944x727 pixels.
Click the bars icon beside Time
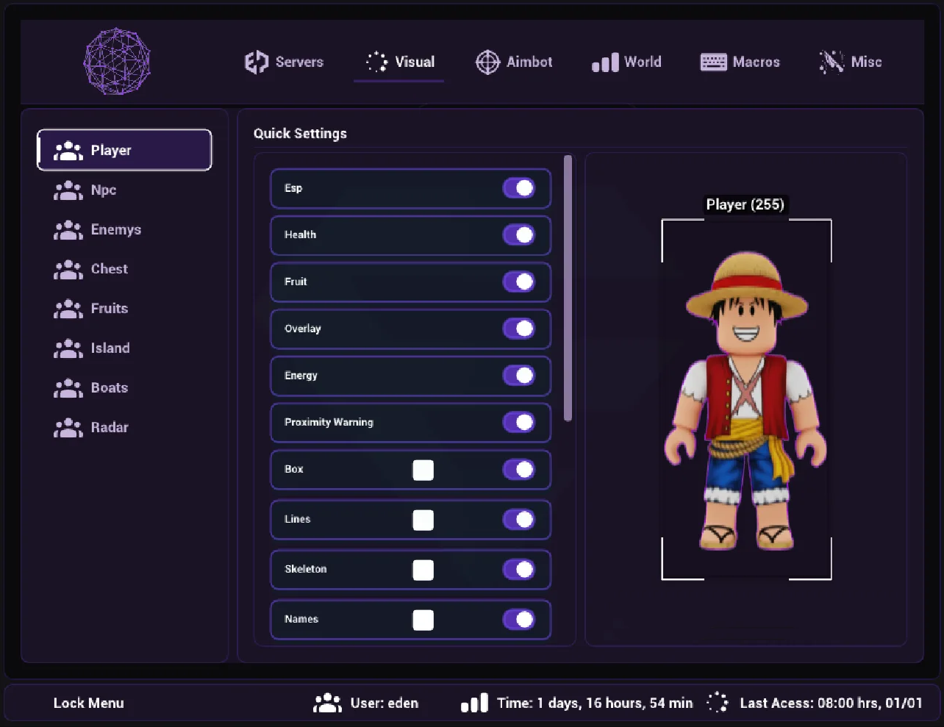pos(474,703)
